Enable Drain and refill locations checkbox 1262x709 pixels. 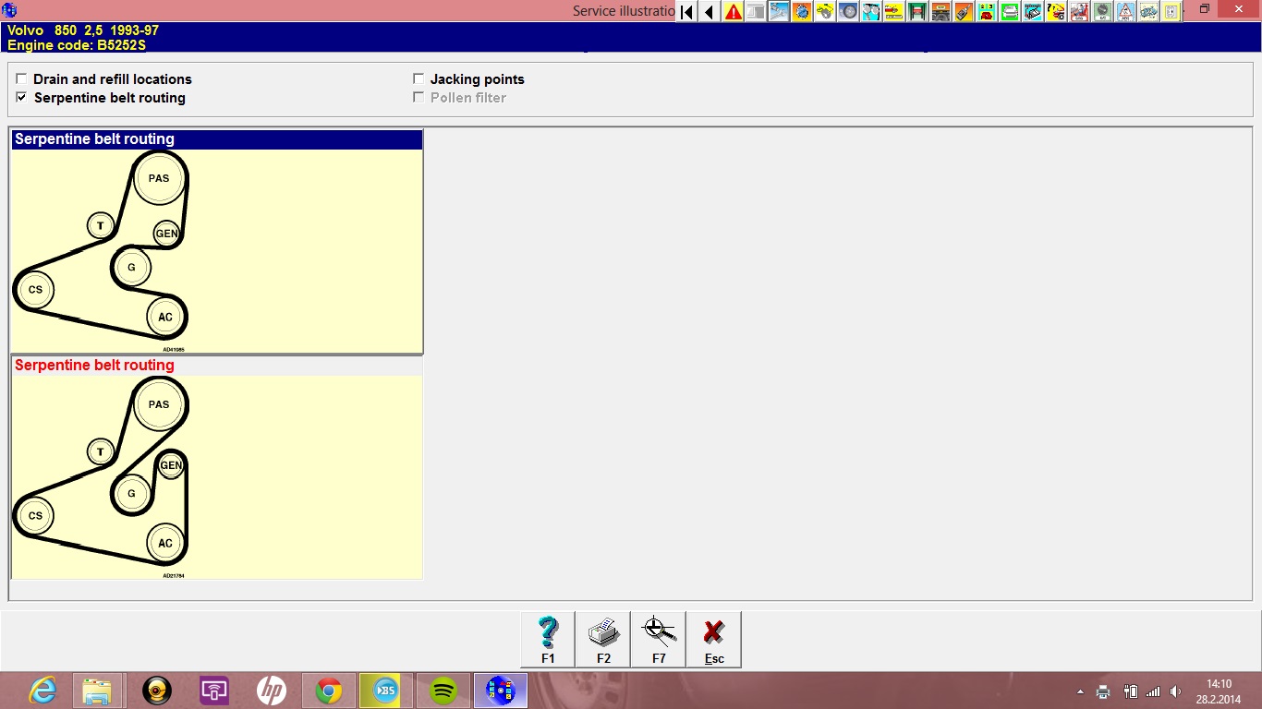point(22,79)
